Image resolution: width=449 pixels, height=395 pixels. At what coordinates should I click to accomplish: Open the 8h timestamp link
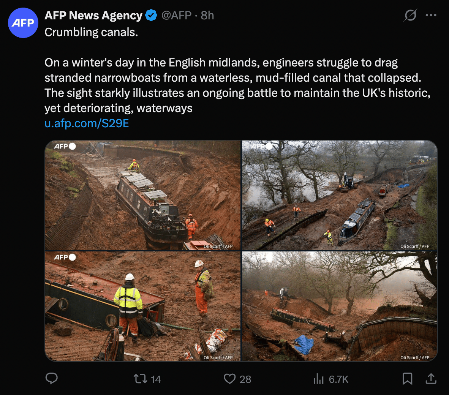[x=207, y=16]
